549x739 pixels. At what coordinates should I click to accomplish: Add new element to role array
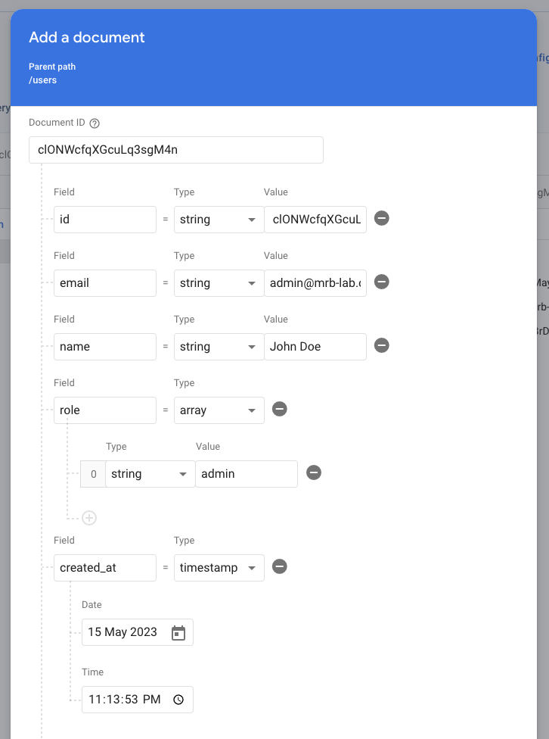point(89,518)
